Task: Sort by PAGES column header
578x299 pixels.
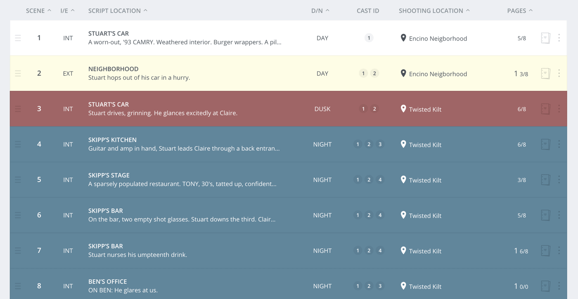Action: [519, 11]
